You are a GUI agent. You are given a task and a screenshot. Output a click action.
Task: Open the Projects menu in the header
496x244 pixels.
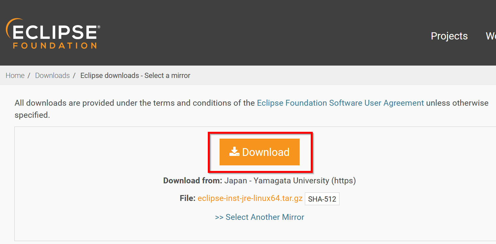click(449, 36)
